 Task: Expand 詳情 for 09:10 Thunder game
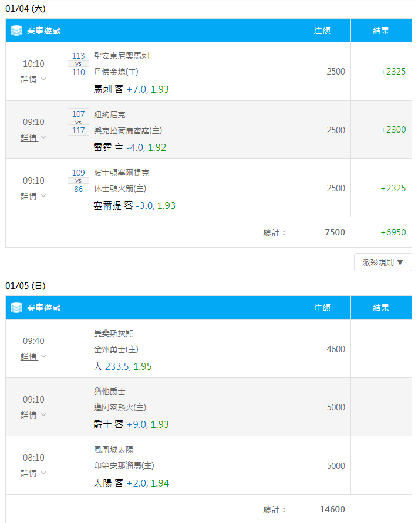click(x=33, y=138)
